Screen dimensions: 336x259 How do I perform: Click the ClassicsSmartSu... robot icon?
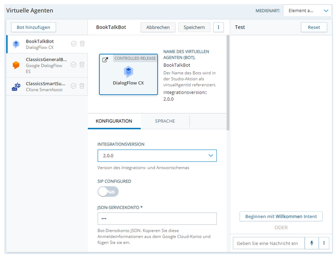[x=16, y=87]
